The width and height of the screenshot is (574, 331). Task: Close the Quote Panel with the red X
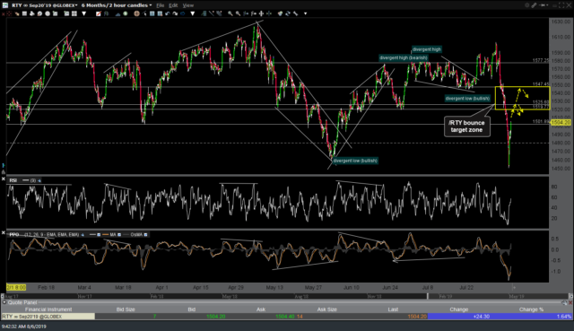[570, 302]
